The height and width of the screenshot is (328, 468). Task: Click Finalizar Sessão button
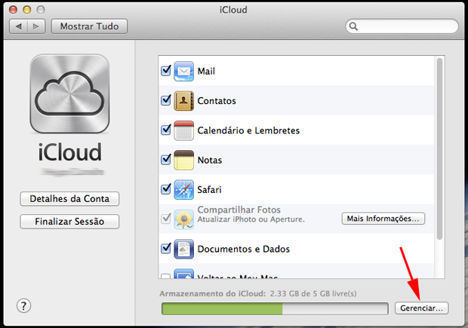coord(69,222)
